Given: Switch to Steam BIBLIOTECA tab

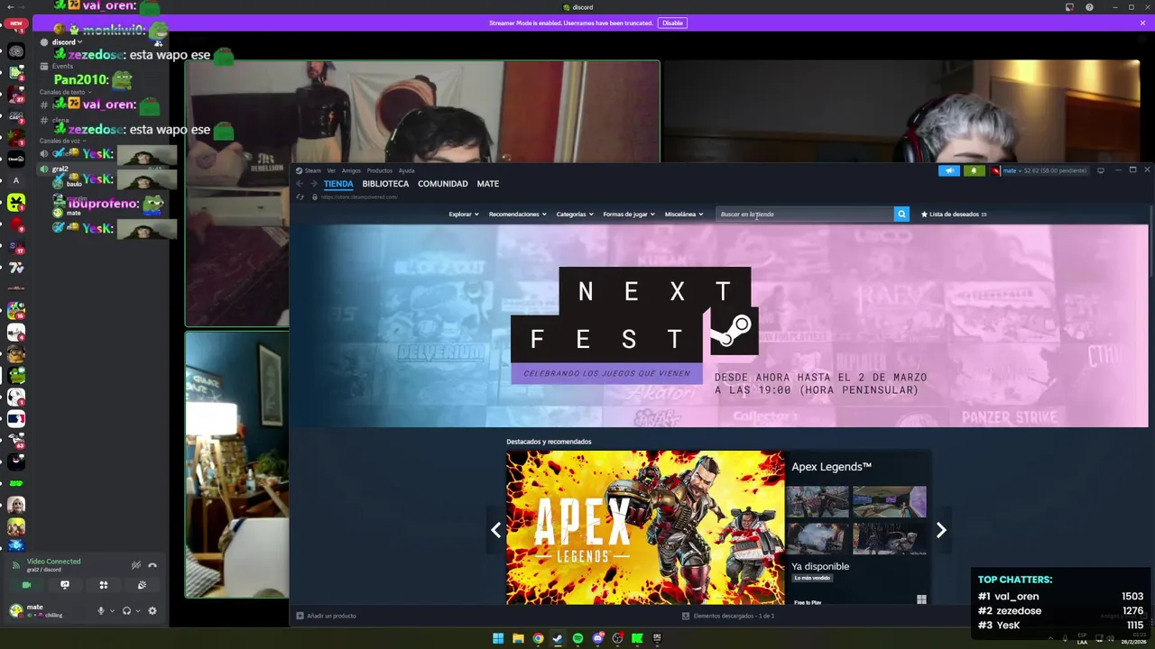Looking at the screenshot, I should pyautogui.click(x=385, y=184).
